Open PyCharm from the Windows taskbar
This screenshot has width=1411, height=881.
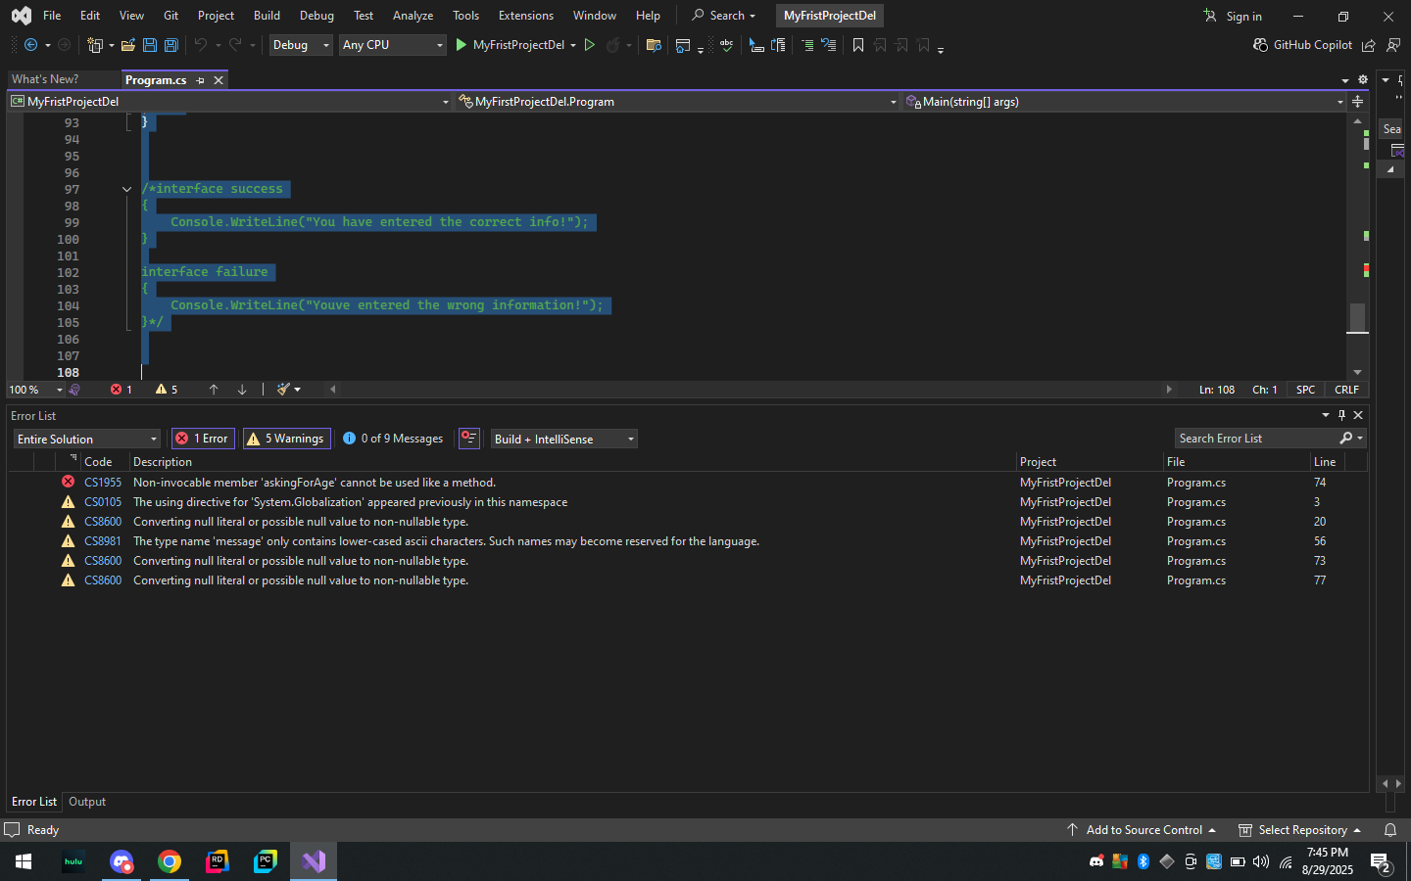pos(266,861)
